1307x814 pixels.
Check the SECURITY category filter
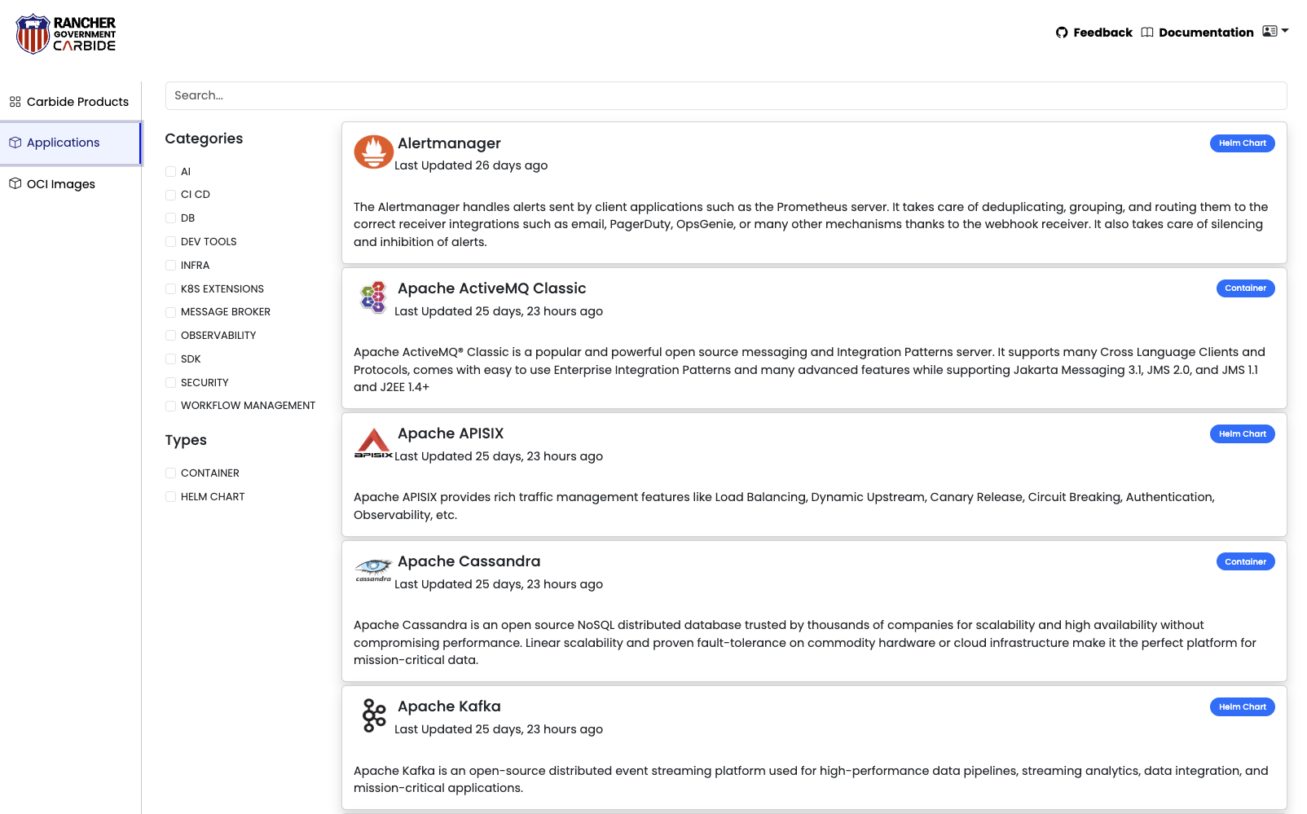coord(170,383)
